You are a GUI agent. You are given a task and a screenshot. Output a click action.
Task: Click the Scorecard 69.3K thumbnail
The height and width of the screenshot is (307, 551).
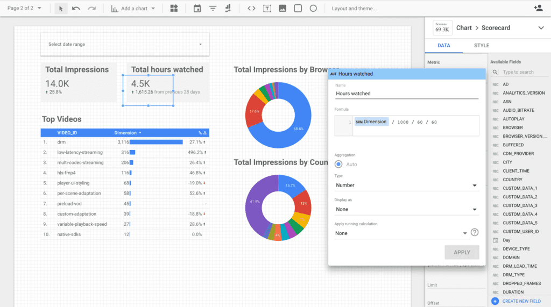point(442,28)
